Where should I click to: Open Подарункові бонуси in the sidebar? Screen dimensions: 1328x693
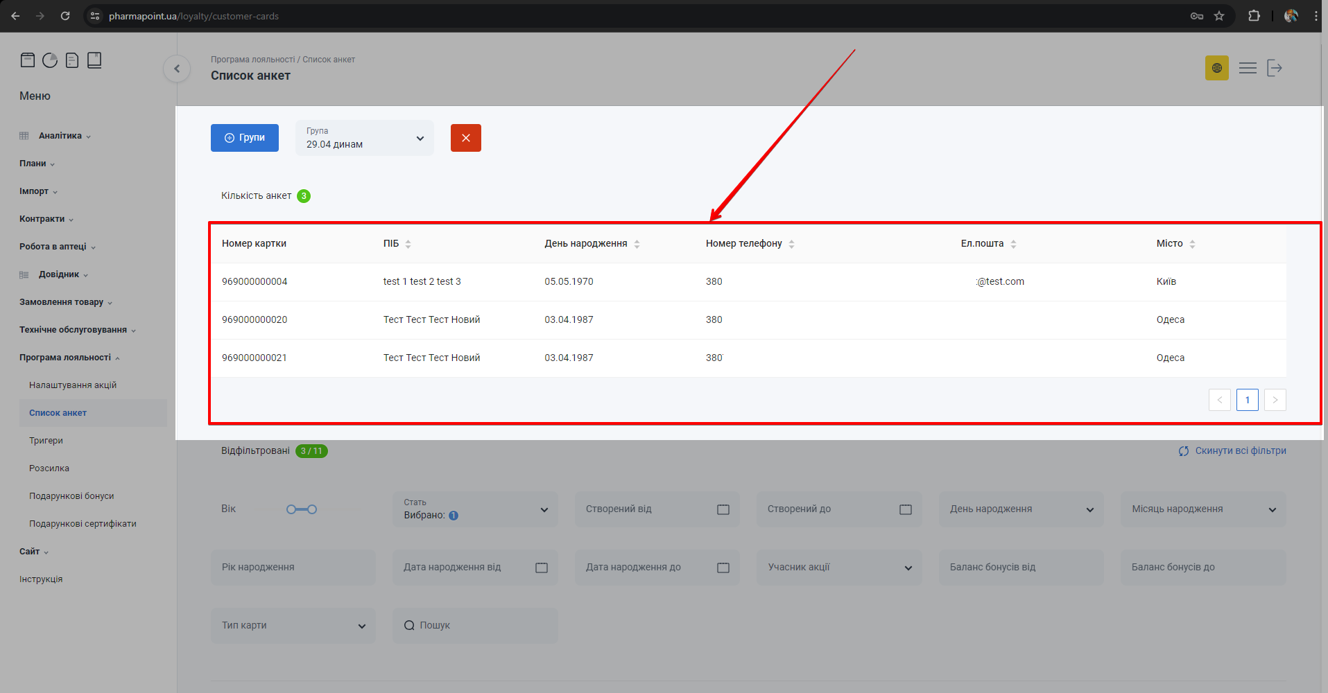click(x=71, y=496)
